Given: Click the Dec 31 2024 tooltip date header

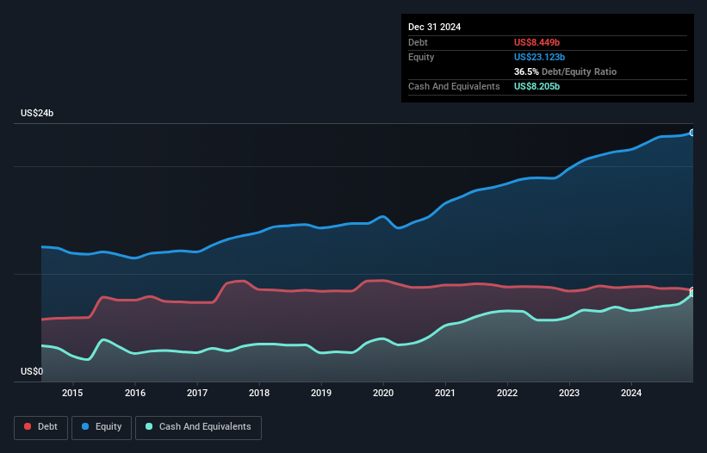Looking at the screenshot, I should [x=434, y=27].
